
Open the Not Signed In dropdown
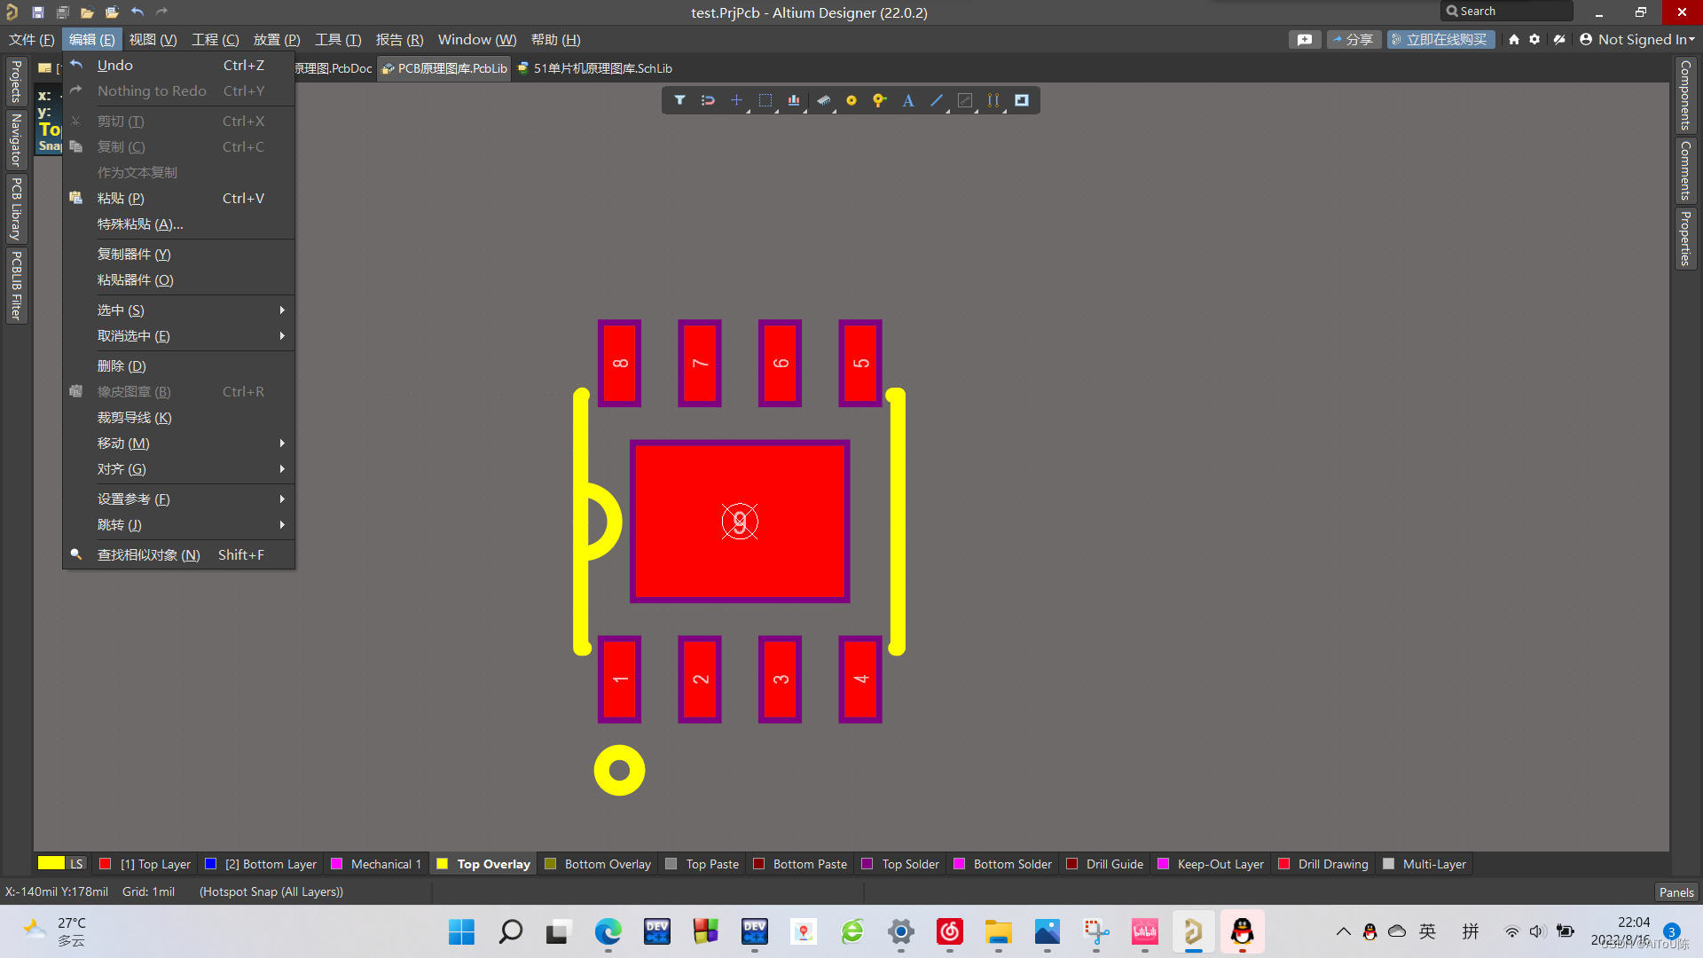[x=1637, y=39]
